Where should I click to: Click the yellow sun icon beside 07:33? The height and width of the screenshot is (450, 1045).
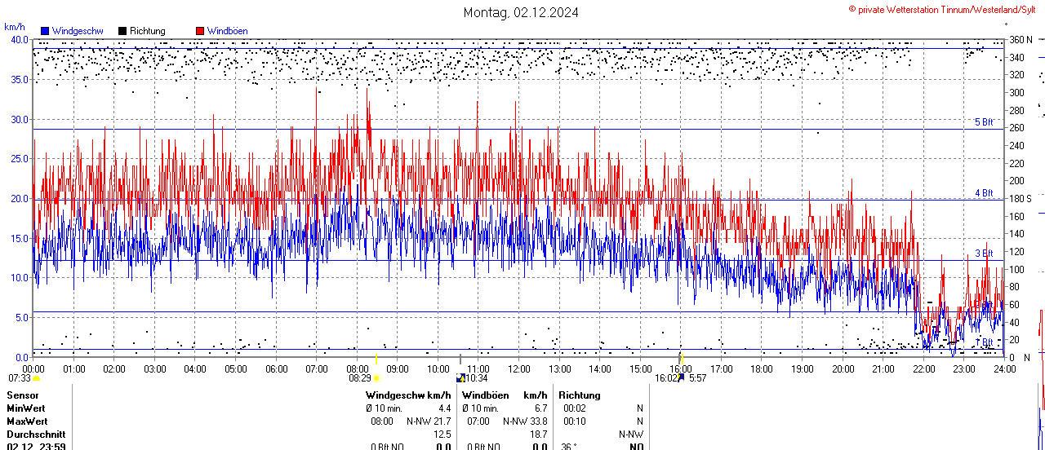click(36, 378)
